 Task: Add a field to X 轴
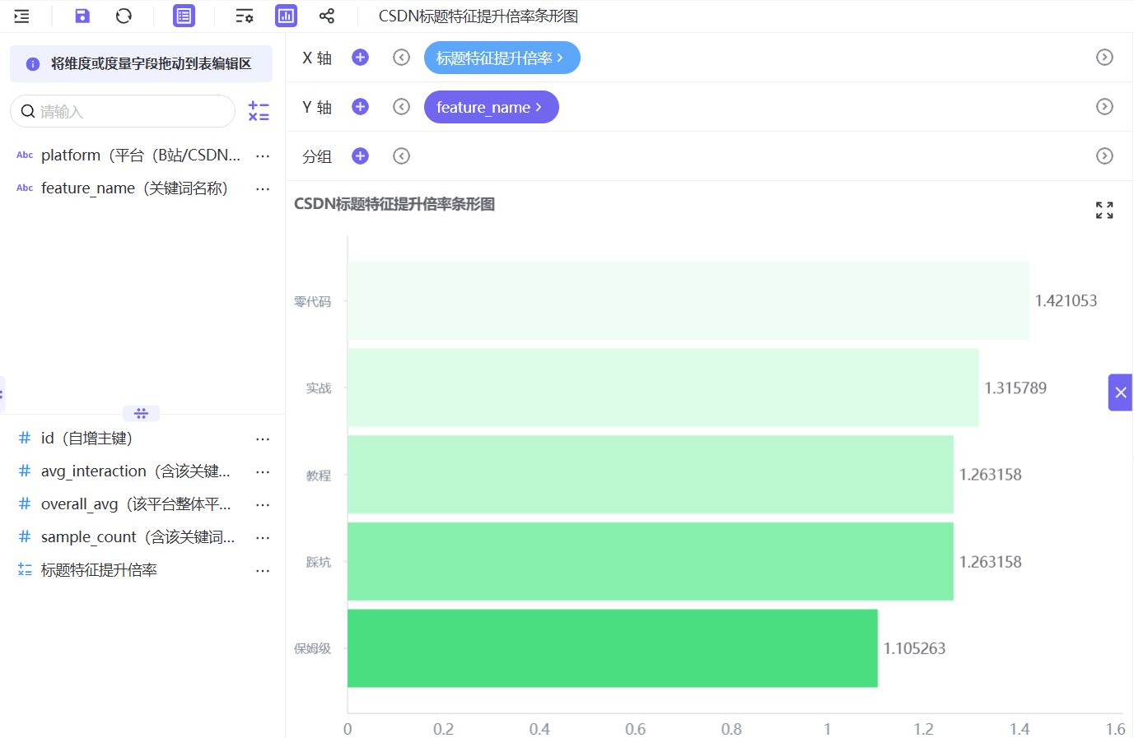pyautogui.click(x=361, y=58)
